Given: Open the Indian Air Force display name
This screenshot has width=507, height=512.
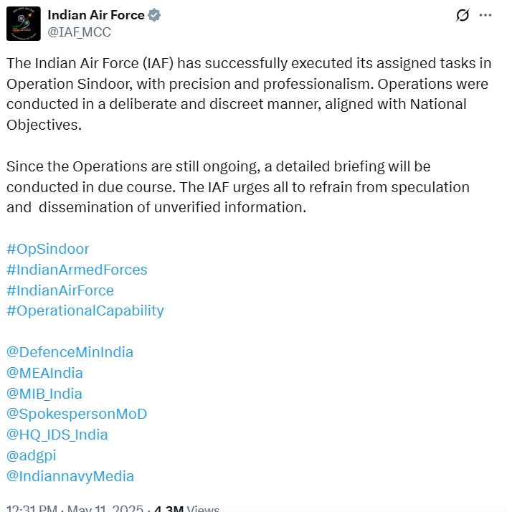Looking at the screenshot, I should [96, 15].
